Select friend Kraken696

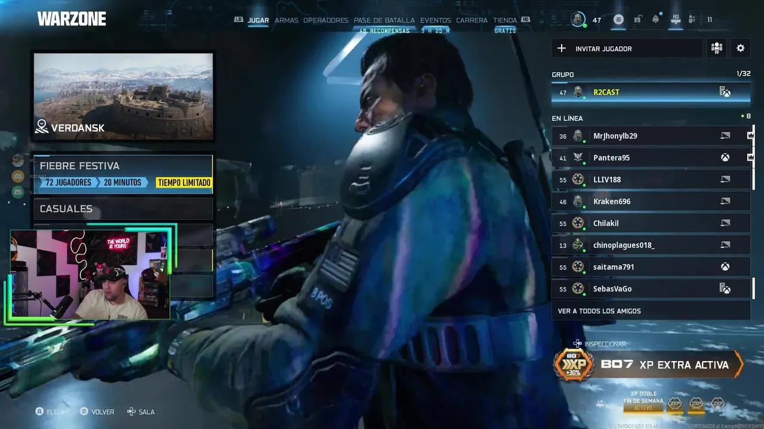pyautogui.click(x=651, y=201)
